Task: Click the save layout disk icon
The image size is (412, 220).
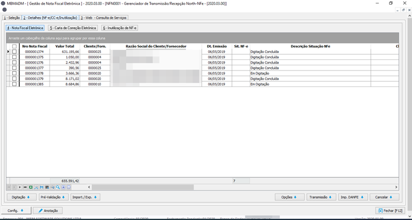Action: pos(41,187)
